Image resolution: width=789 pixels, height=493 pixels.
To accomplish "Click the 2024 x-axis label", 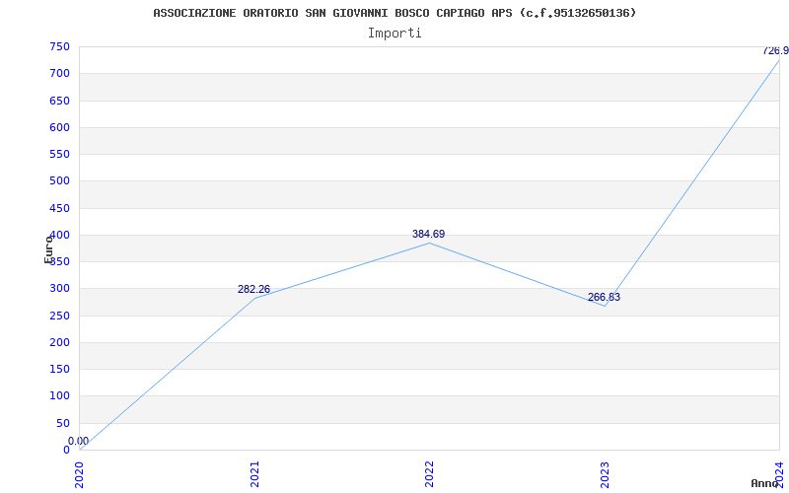I will [x=779, y=474].
